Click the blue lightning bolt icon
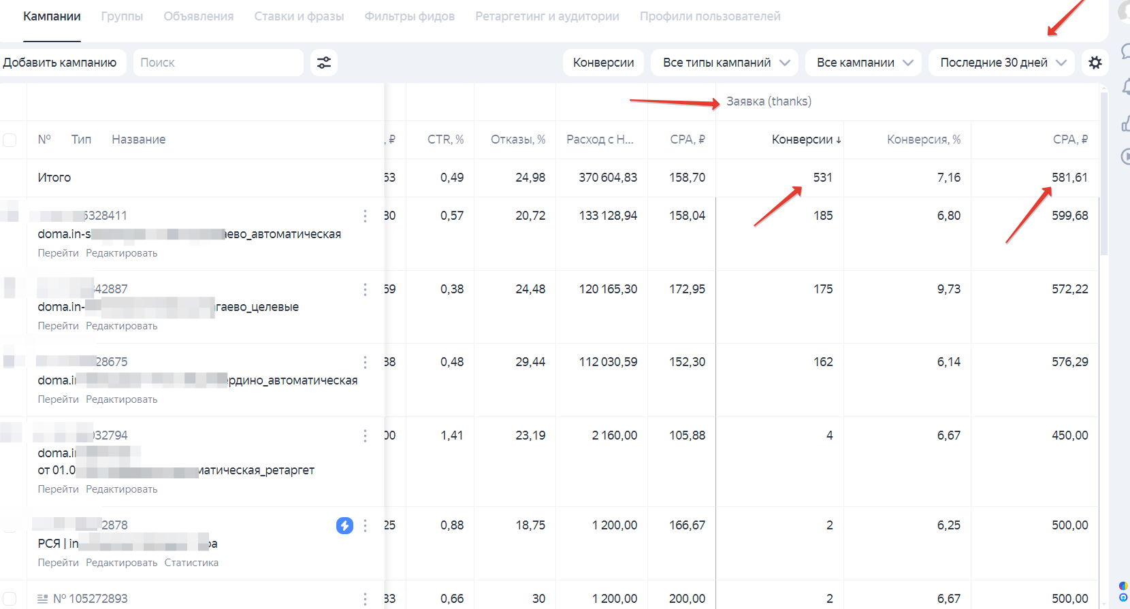 (344, 525)
